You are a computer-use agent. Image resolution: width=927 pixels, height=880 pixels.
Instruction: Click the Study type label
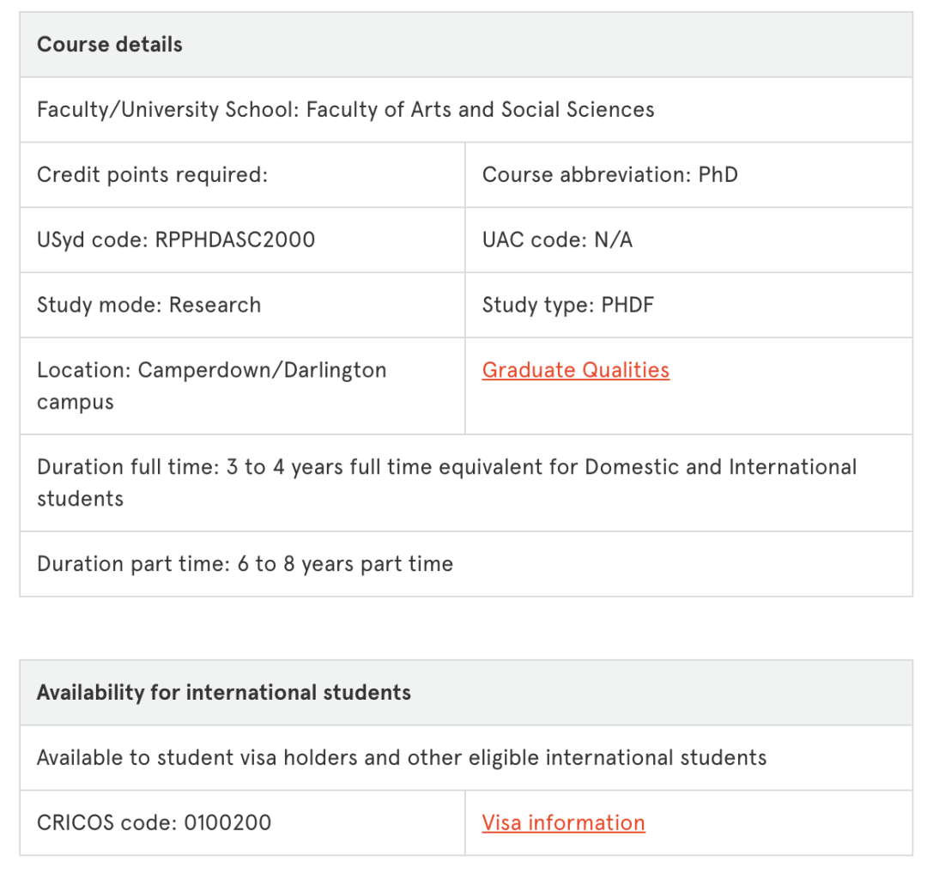pyautogui.click(x=534, y=305)
